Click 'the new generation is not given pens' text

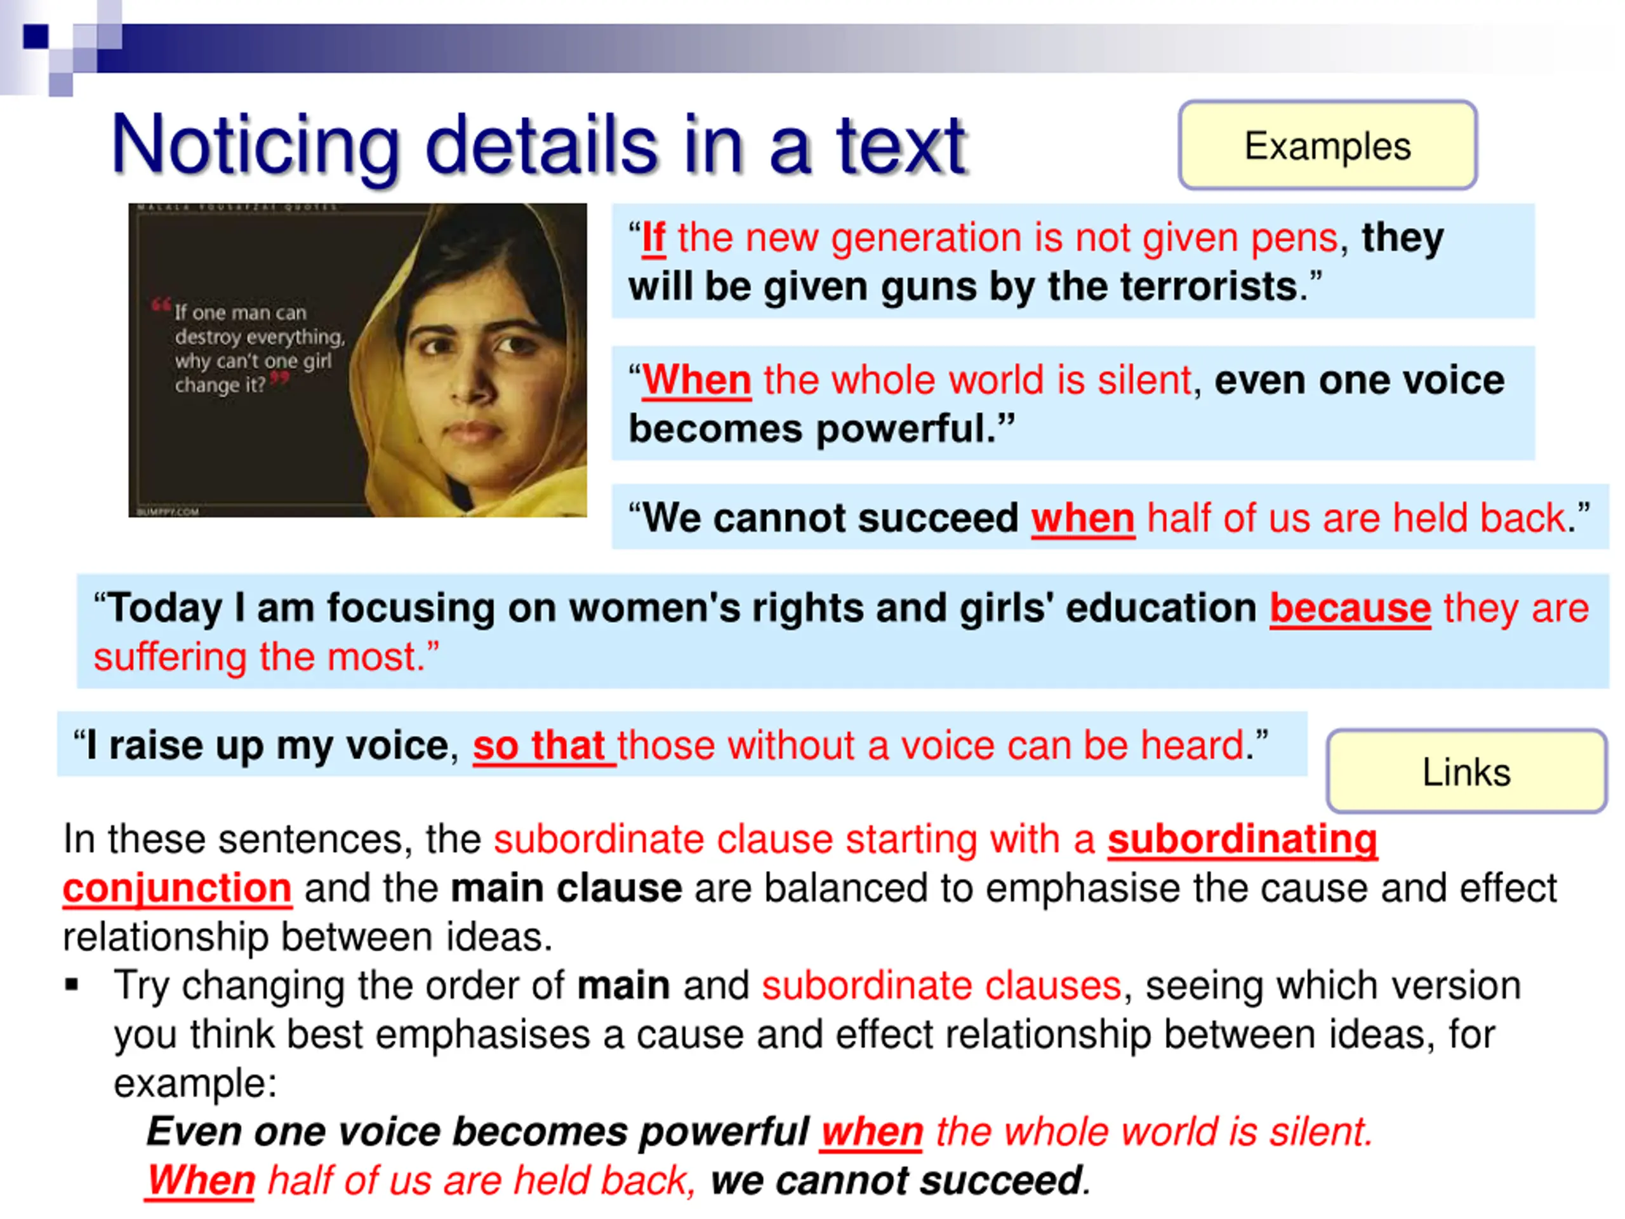point(1007,239)
